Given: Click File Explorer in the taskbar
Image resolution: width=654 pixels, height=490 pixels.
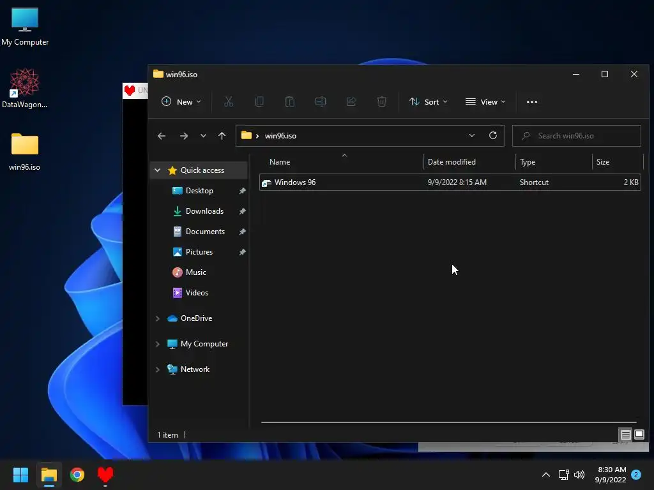Looking at the screenshot, I should pyautogui.click(x=49, y=475).
